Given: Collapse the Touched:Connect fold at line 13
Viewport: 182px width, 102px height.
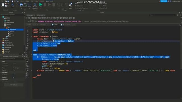Looking at the screenshot, I should pos(31,55).
